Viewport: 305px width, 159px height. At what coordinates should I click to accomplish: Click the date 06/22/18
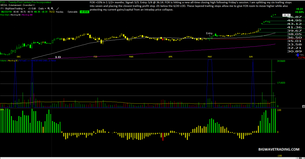(x=7, y=12)
